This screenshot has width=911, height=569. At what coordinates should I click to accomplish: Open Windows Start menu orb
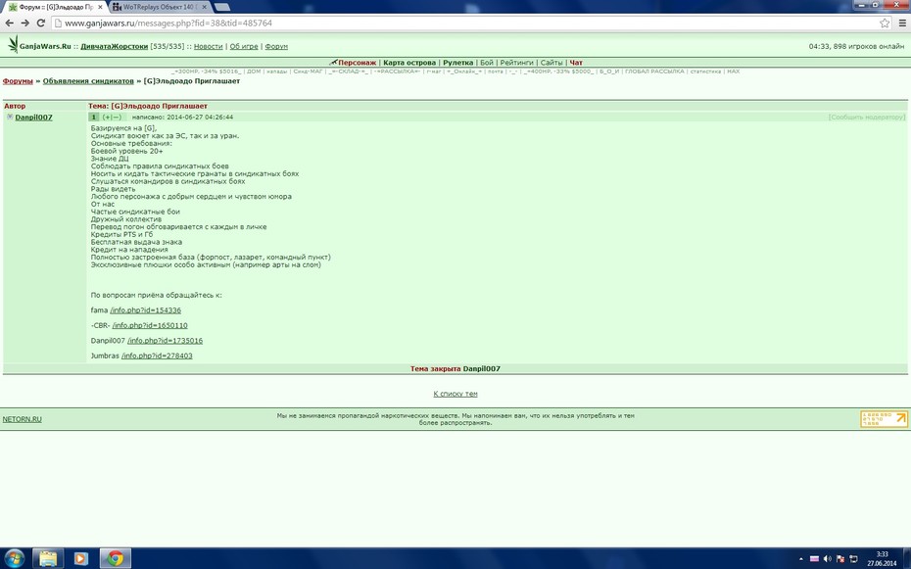pyautogui.click(x=14, y=558)
